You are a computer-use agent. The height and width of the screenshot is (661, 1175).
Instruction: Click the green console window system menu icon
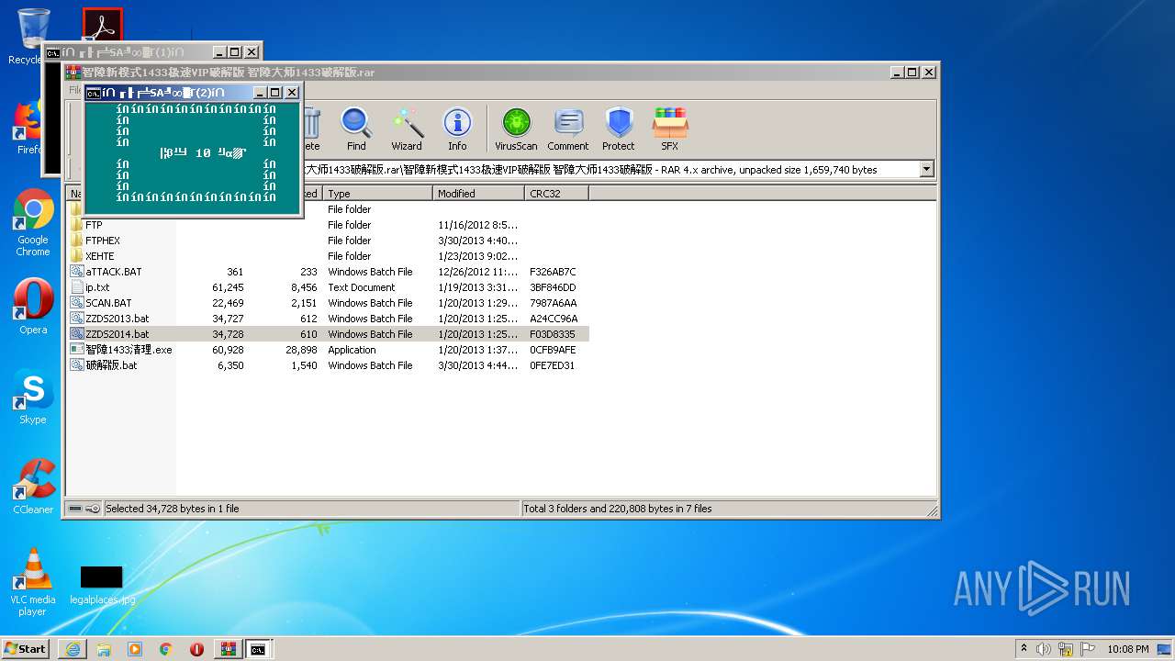[93, 93]
